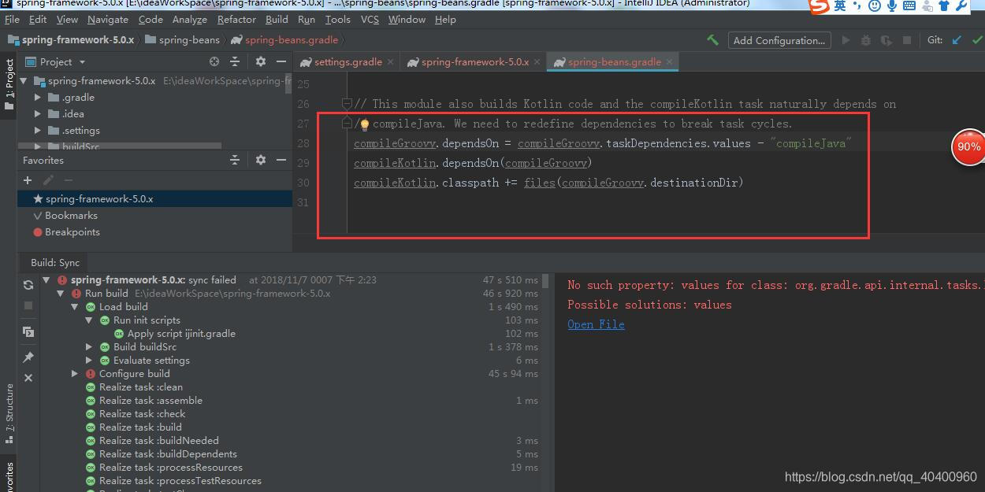This screenshot has height=492, width=985.
Task: Select 'Apply script ijinit.gradle' row
Action: [181, 334]
